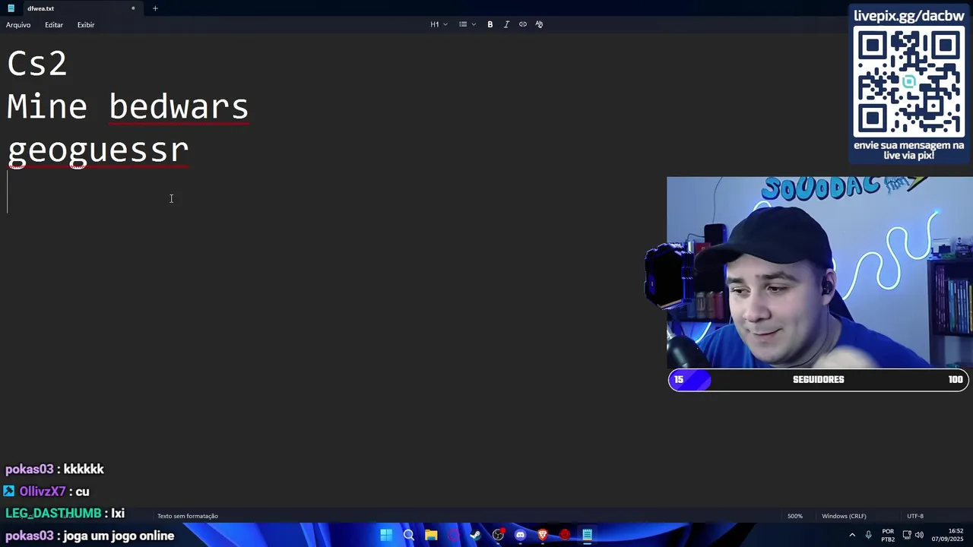The width and height of the screenshot is (973, 547).
Task: Click the livepix.gg/dacbw text
Action: (x=909, y=15)
